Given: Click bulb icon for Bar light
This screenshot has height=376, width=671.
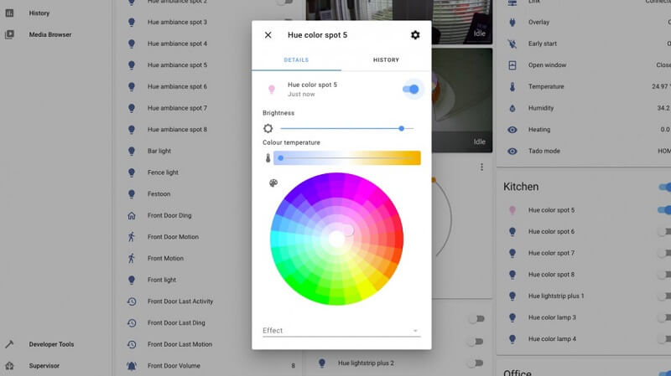Looking at the screenshot, I should [x=132, y=152].
